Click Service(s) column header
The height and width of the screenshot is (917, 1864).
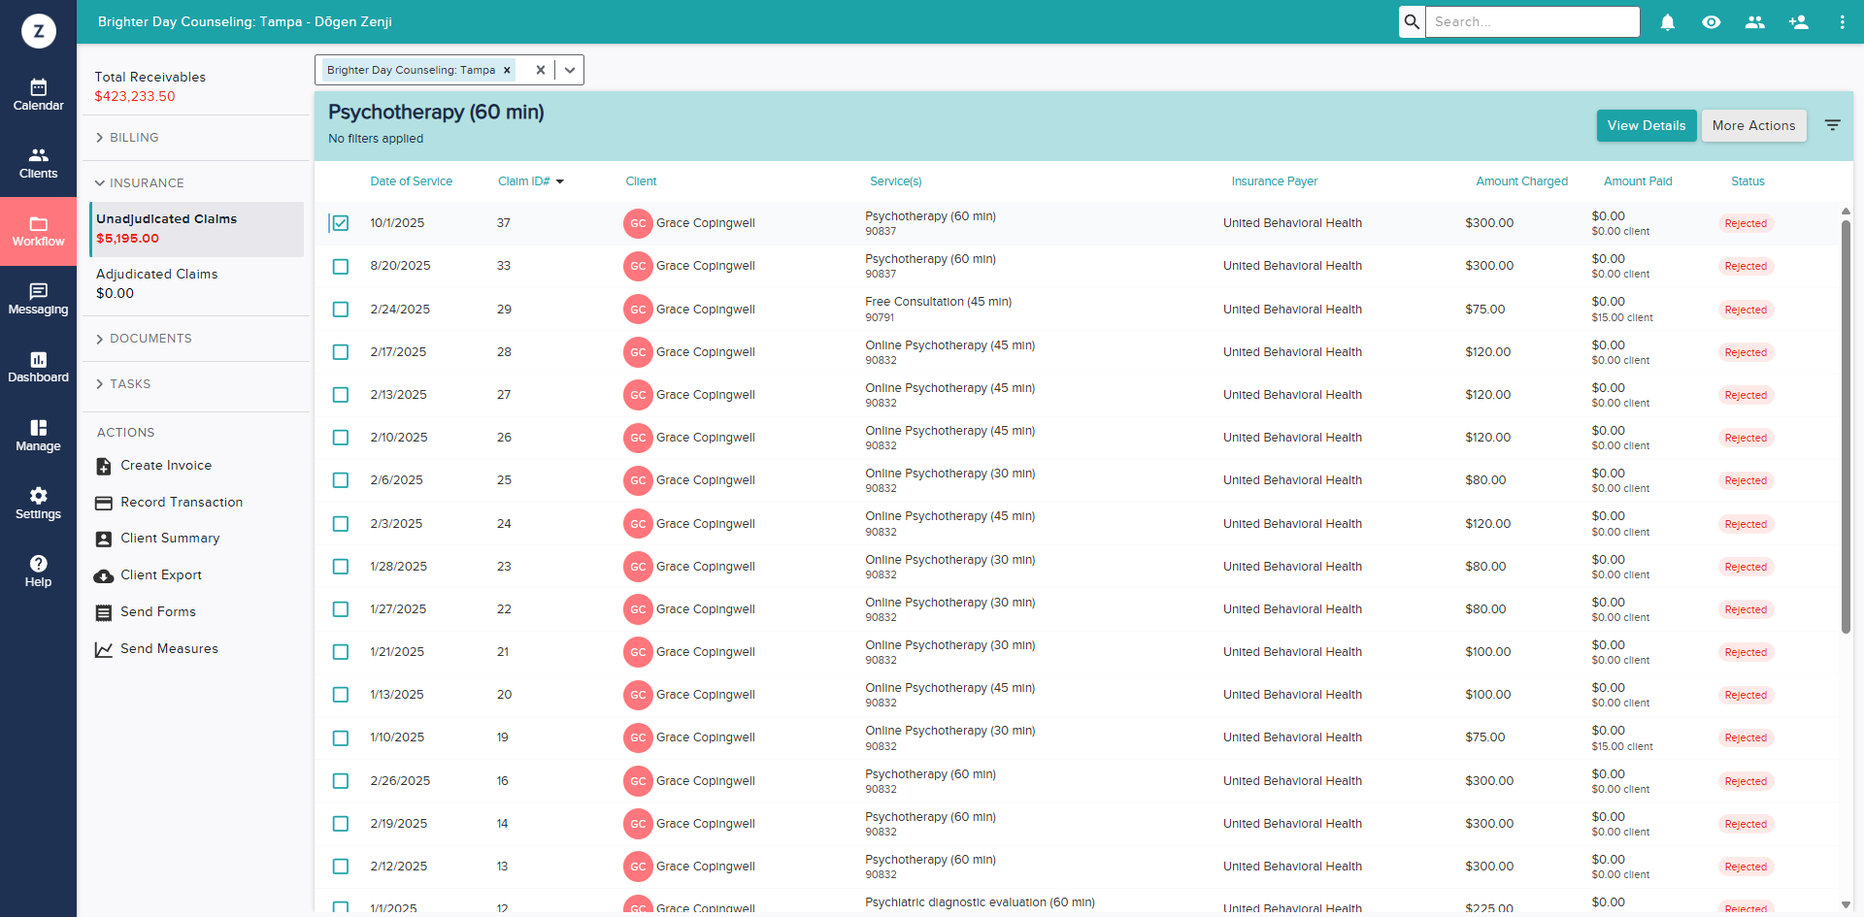pyautogui.click(x=895, y=181)
